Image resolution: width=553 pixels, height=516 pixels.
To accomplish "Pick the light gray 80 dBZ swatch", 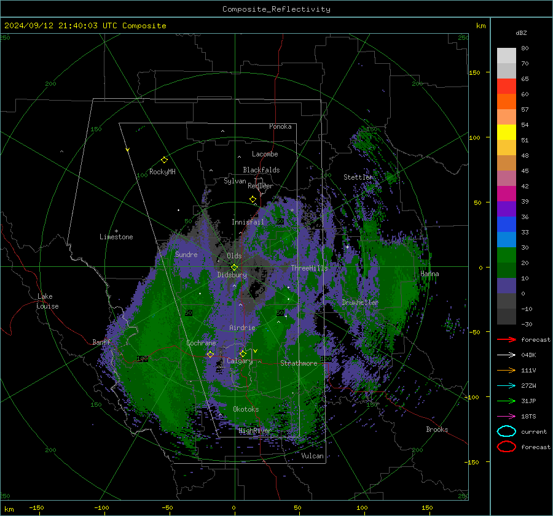I will pyautogui.click(x=506, y=55).
